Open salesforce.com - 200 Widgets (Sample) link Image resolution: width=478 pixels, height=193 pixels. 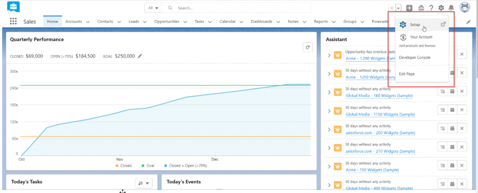pos(380,133)
